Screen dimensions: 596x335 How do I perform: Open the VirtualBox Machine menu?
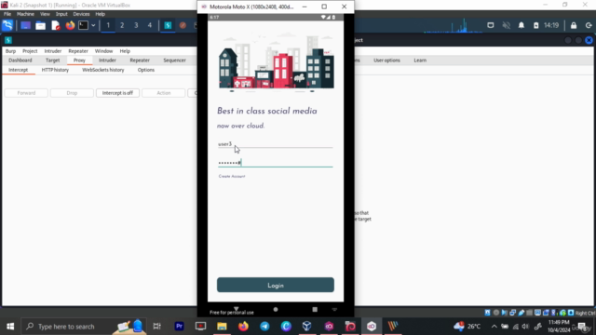tap(25, 14)
